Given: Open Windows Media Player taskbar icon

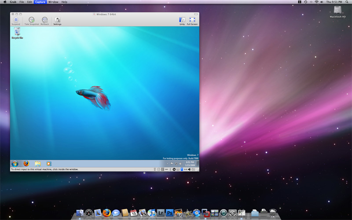Looking at the screenshot, I should [49, 164].
